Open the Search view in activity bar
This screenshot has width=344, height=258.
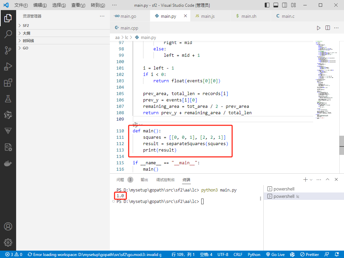point(8,34)
